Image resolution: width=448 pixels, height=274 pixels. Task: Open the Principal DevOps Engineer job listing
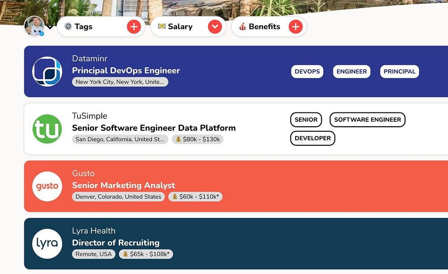point(126,71)
